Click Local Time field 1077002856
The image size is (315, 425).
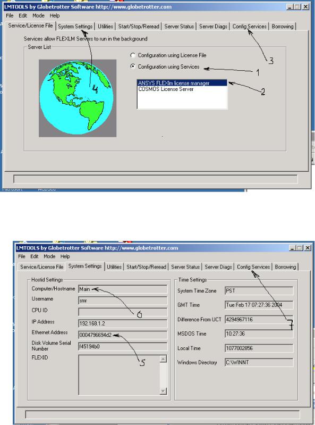point(259,348)
